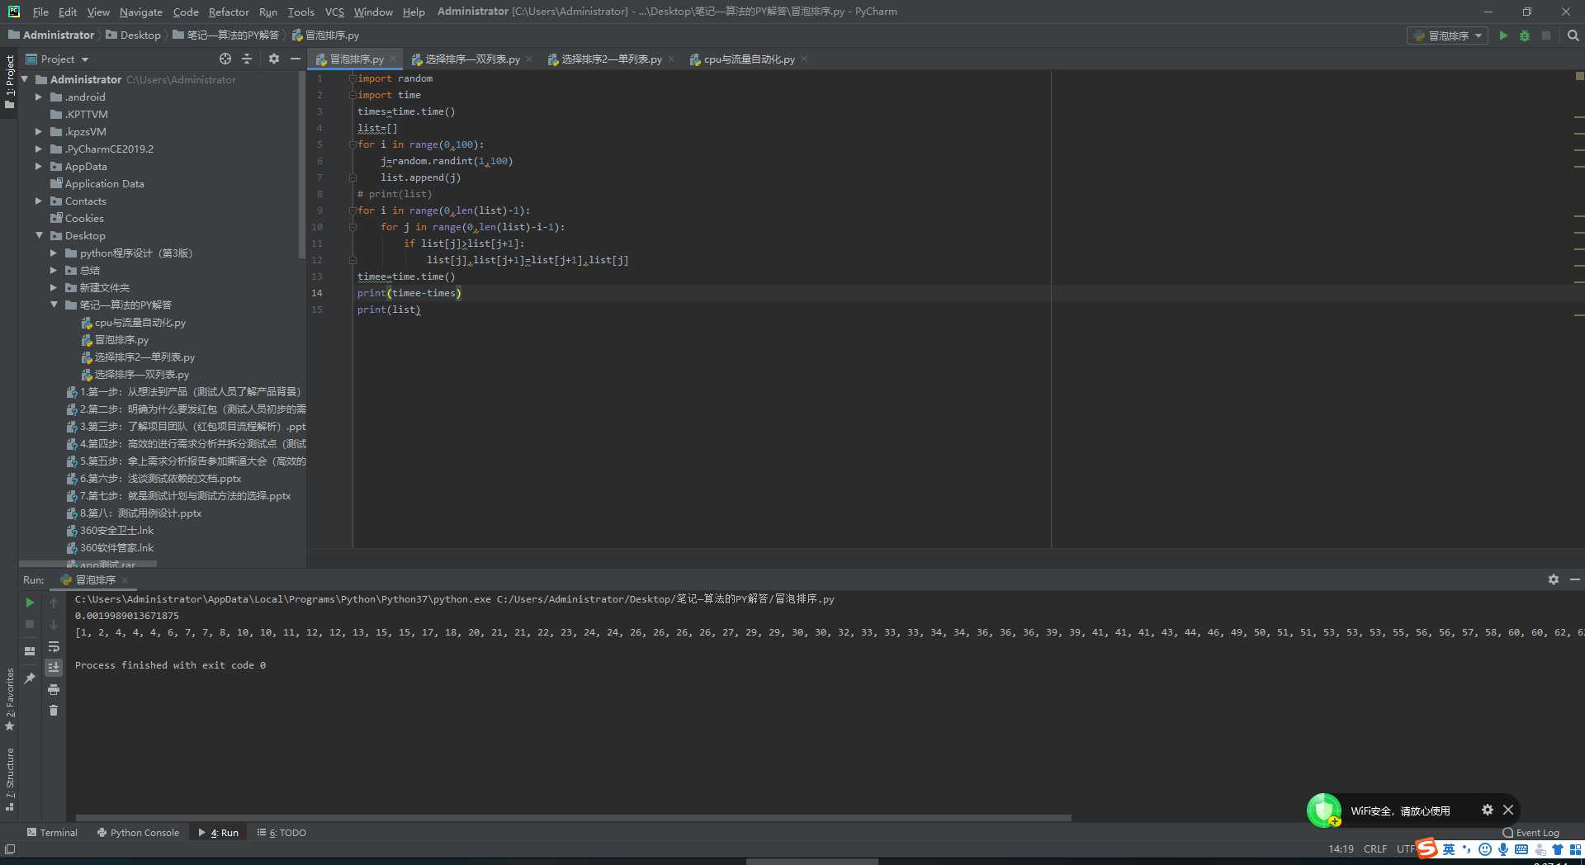1585x865 pixels.
Task: Rerun the script in Run panel
Action: [30, 603]
